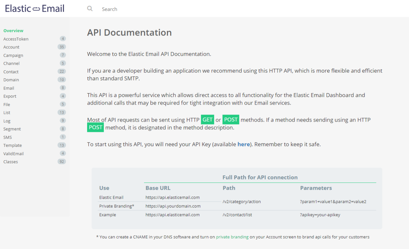Focus the Search input field
The height and width of the screenshot is (249, 409).
[110, 9]
